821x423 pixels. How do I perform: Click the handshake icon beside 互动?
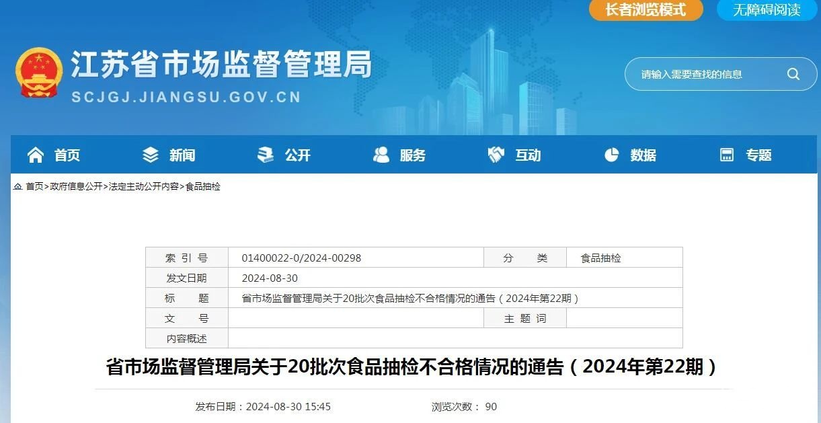pyautogui.click(x=496, y=155)
